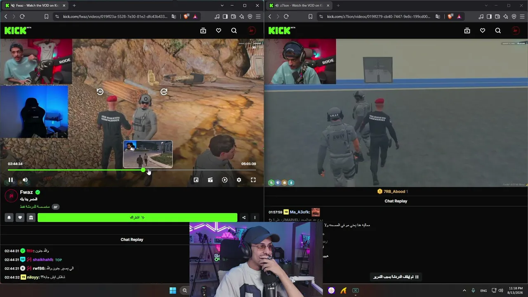Screen dimensions: 528x297
Task: Open playback speed on Fwaz player
Action: 224,180
